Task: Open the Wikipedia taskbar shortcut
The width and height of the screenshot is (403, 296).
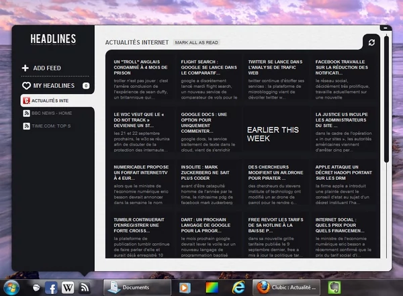Action: [68, 287]
